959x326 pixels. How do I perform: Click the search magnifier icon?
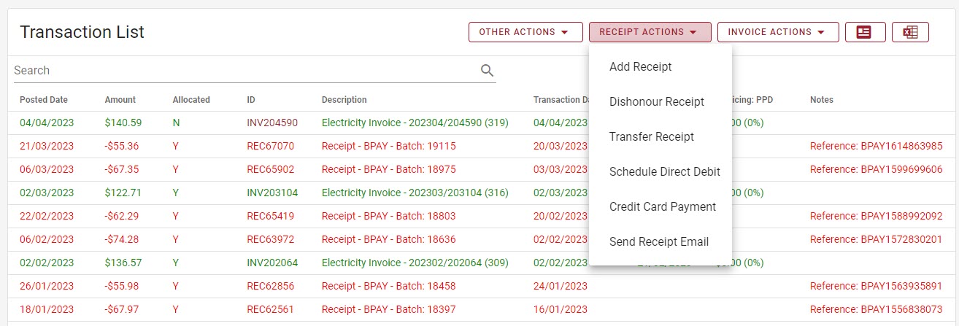(487, 71)
